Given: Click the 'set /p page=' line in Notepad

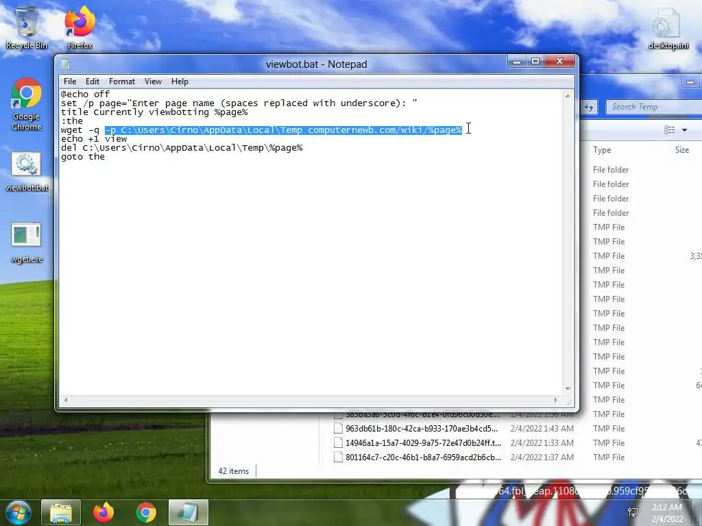Looking at the screenshot, I should [239, 103].
